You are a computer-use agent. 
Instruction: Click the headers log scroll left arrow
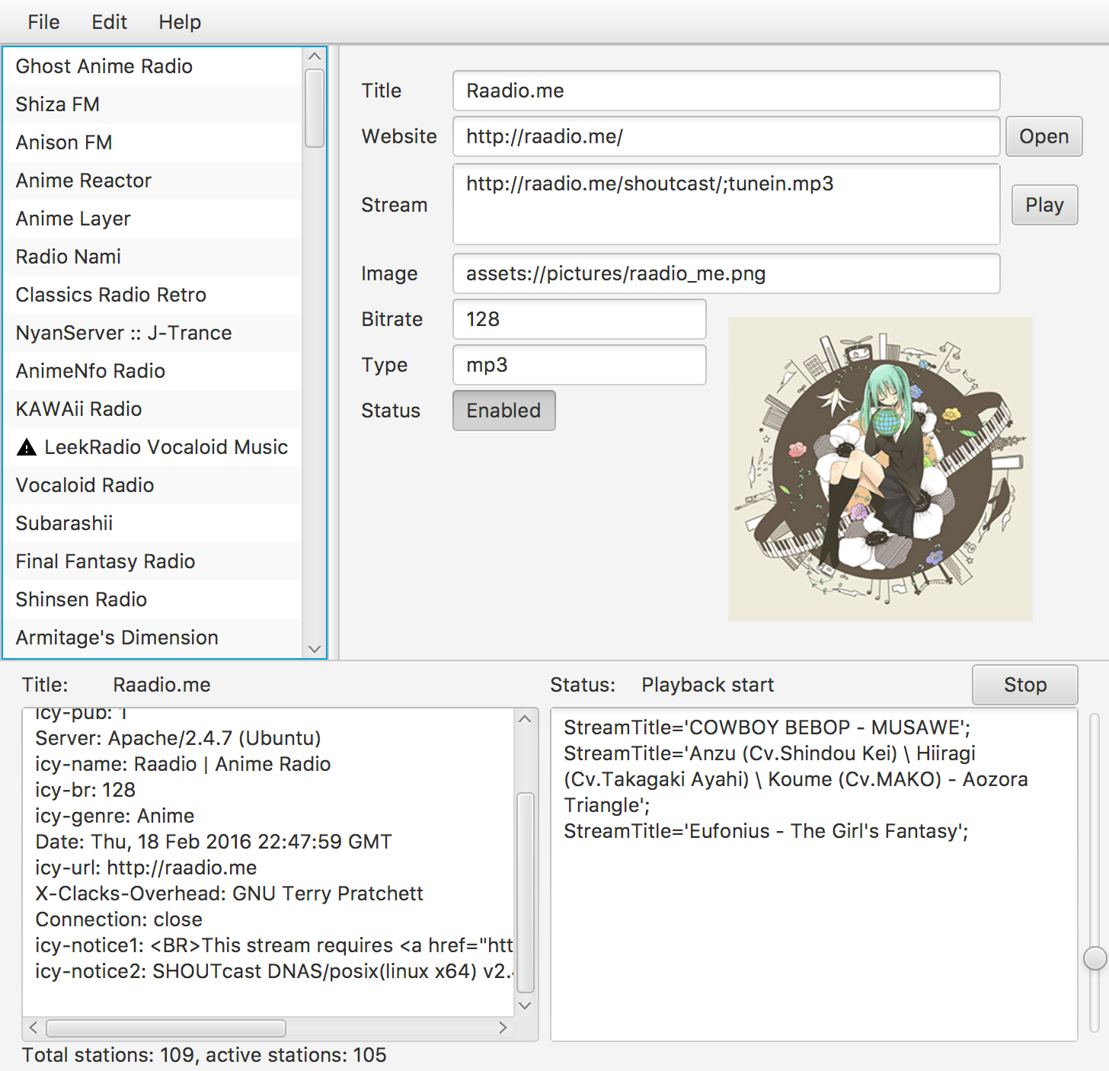coord(34,1028)
